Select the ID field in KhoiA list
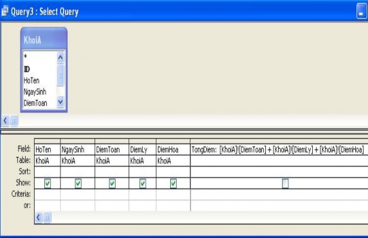The height and width of the screenshot is (238, 368). click(x=26, y=69)
